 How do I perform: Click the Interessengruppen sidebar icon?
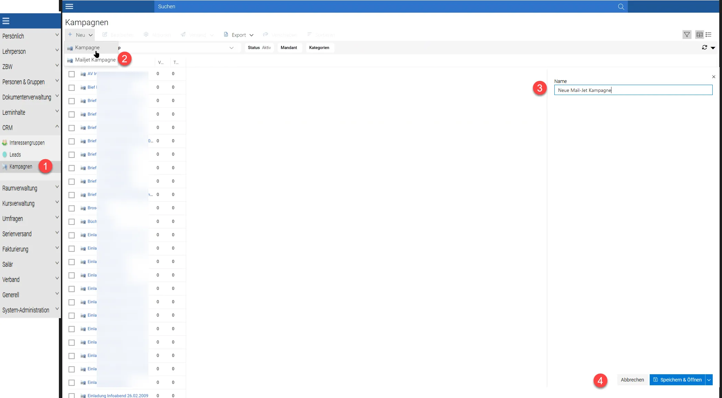click(x=5, y=143)
